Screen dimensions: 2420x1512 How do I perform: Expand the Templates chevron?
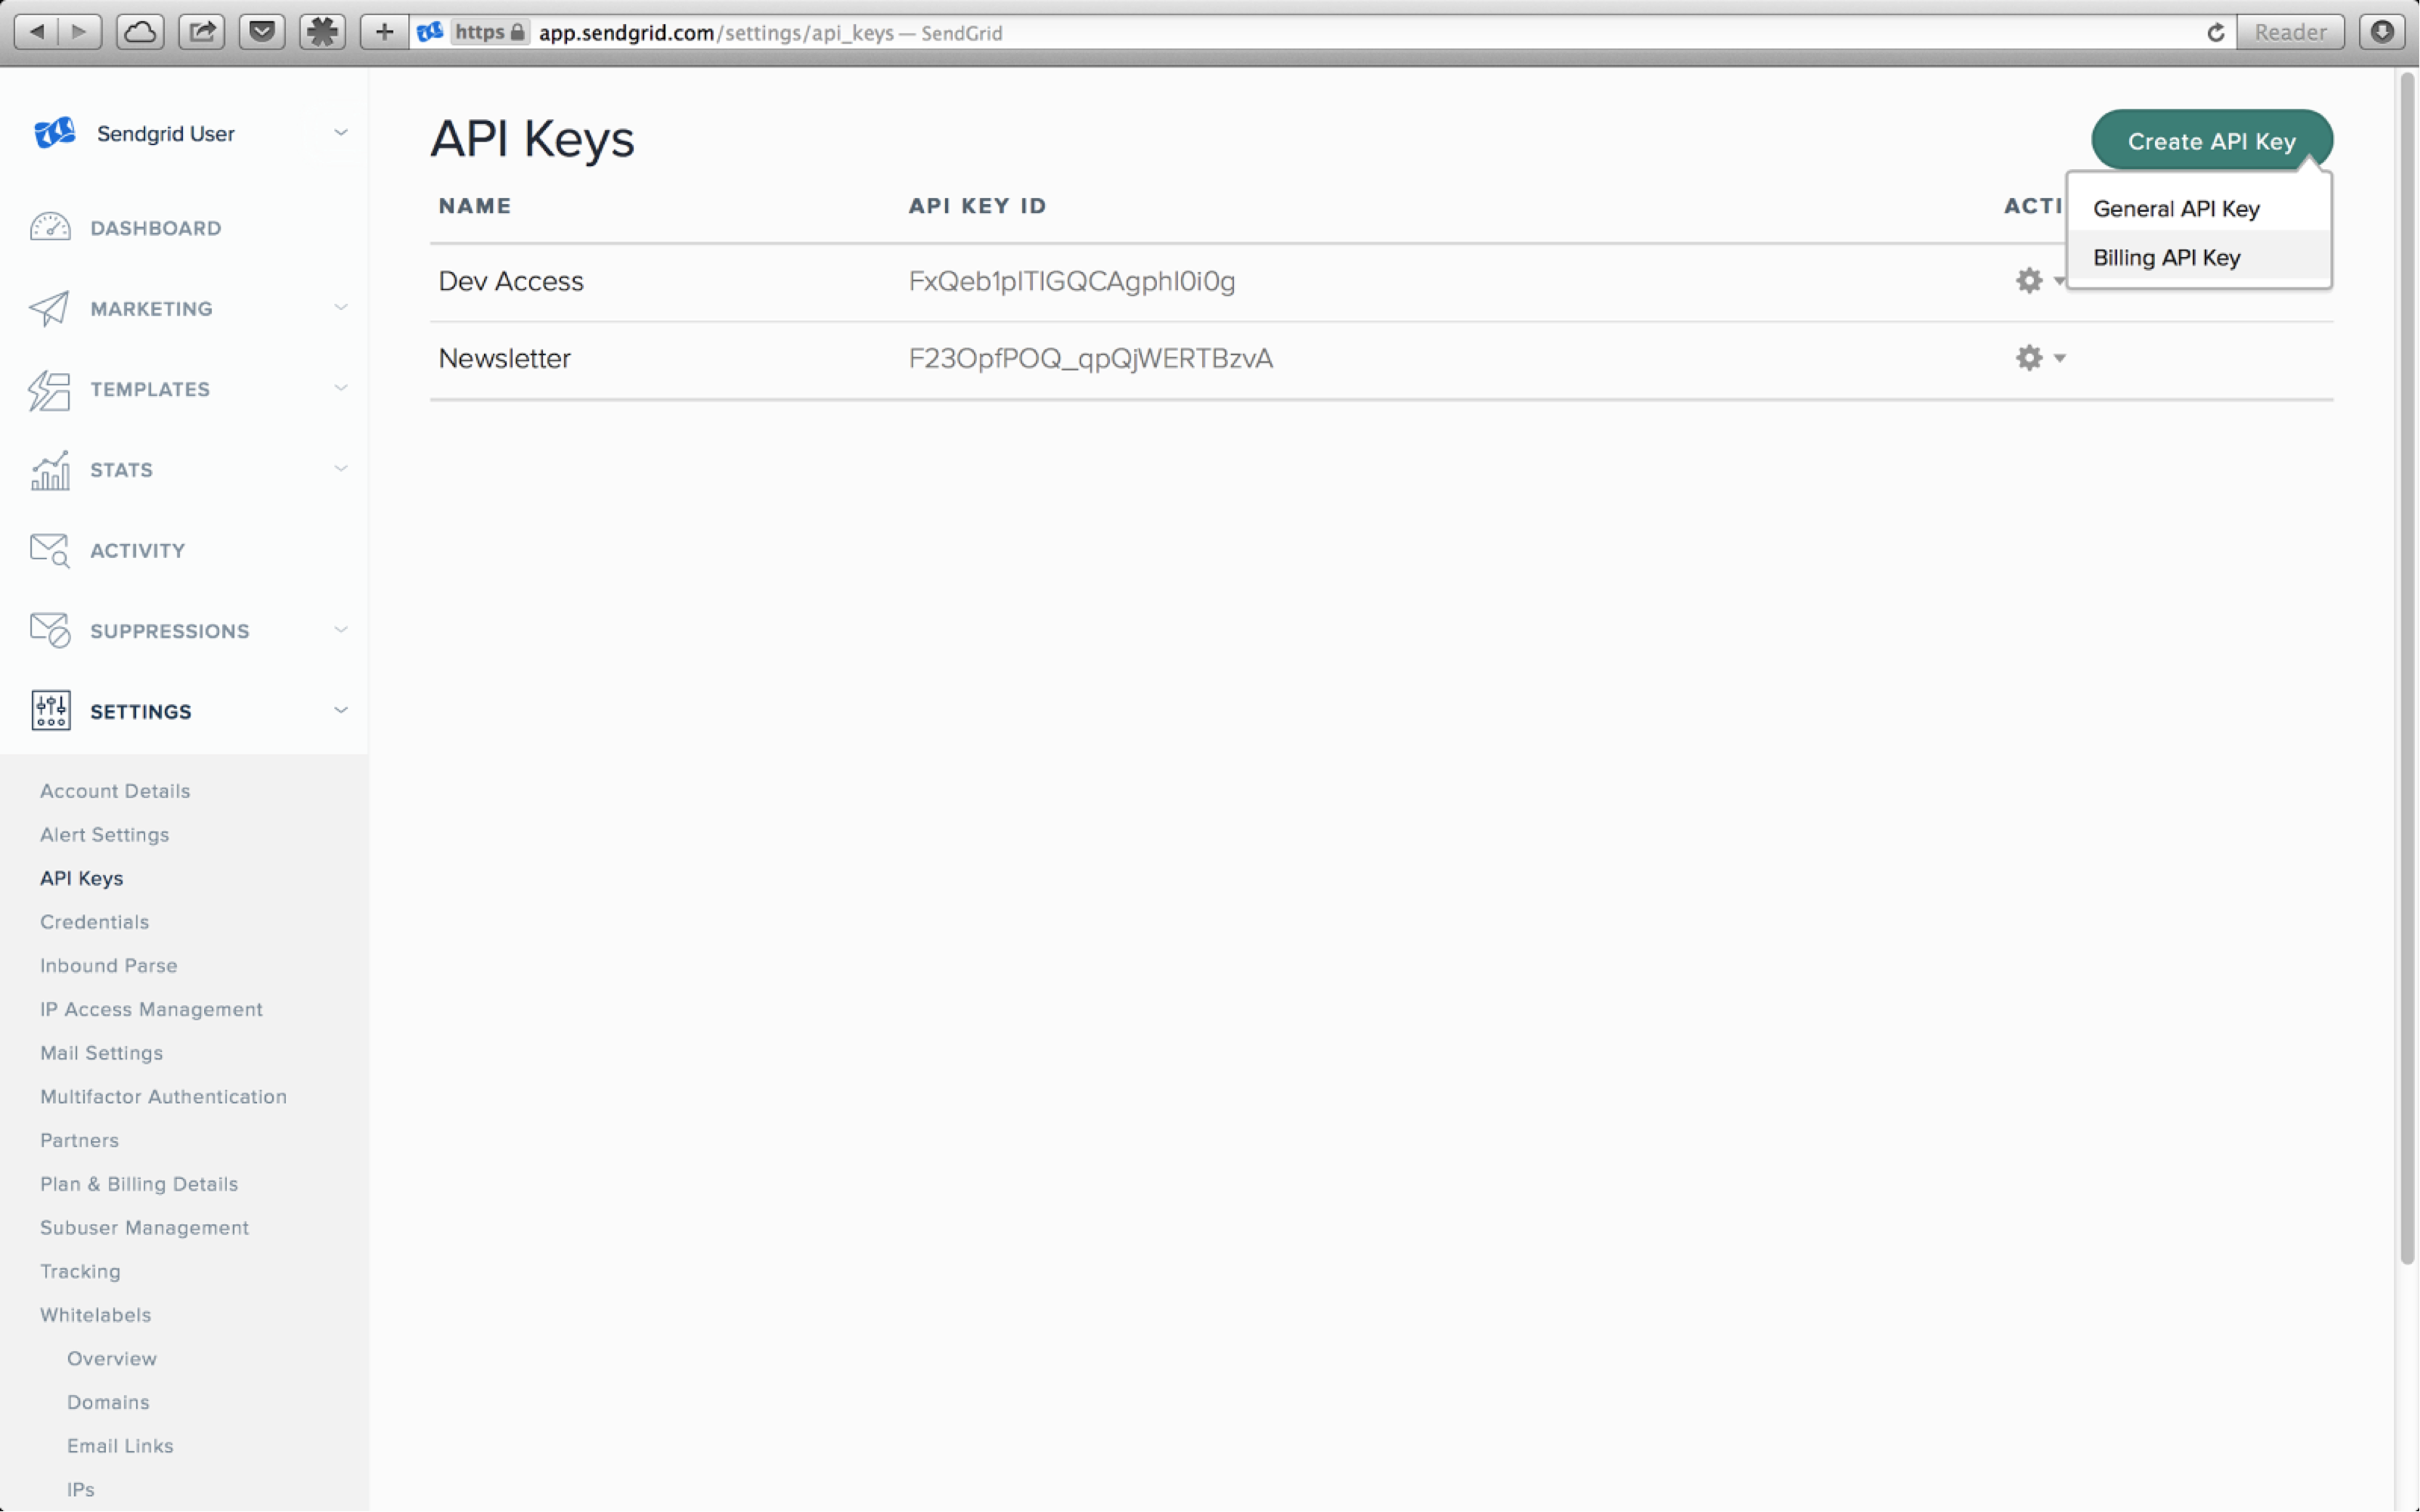340,388
